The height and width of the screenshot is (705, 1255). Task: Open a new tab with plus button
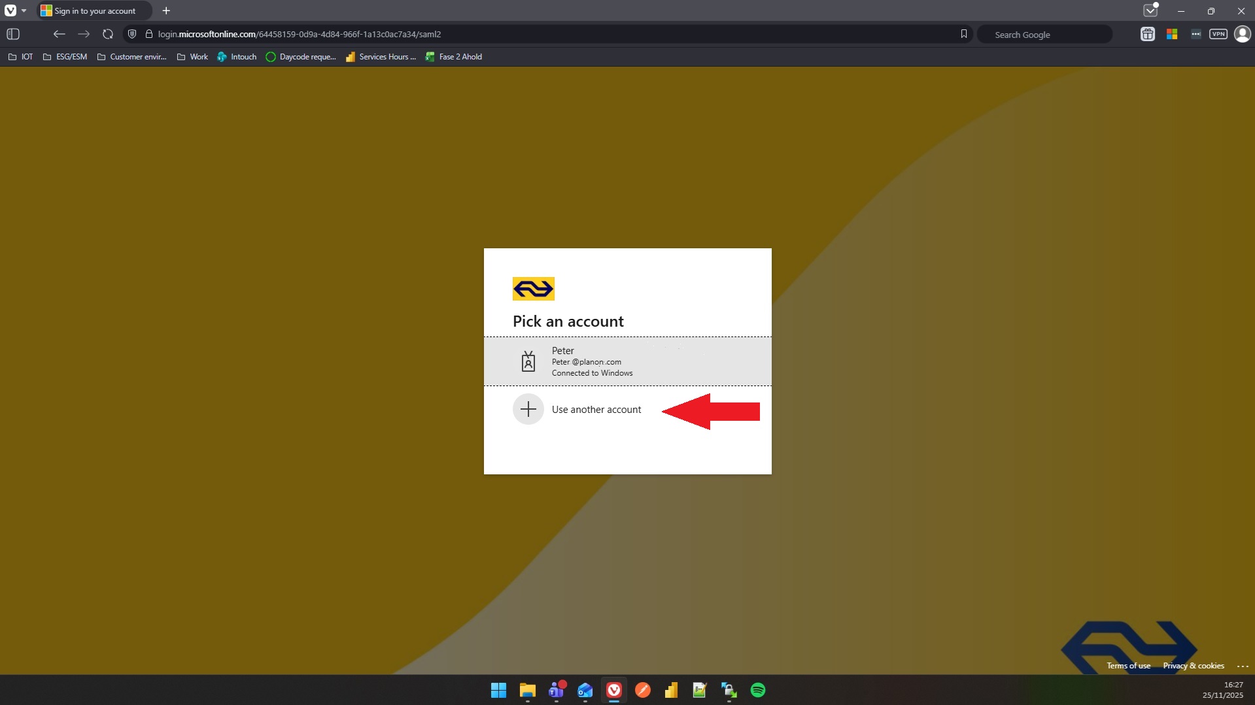(166, 10)
